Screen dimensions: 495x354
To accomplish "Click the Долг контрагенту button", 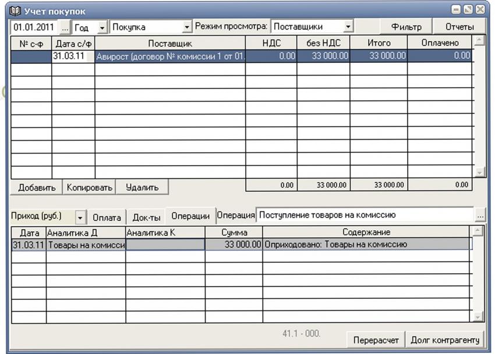I will [x=445, y=340].
